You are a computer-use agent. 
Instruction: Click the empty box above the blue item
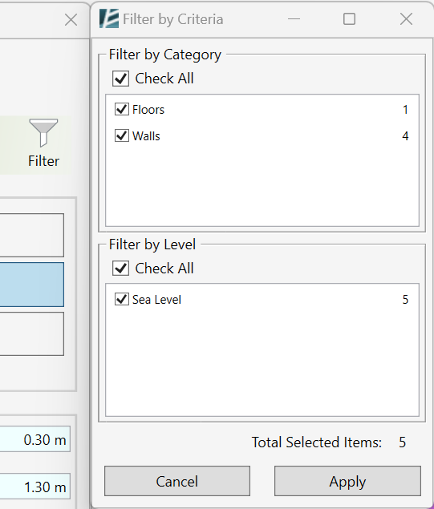pyautogui.click(x=32, y=235)
